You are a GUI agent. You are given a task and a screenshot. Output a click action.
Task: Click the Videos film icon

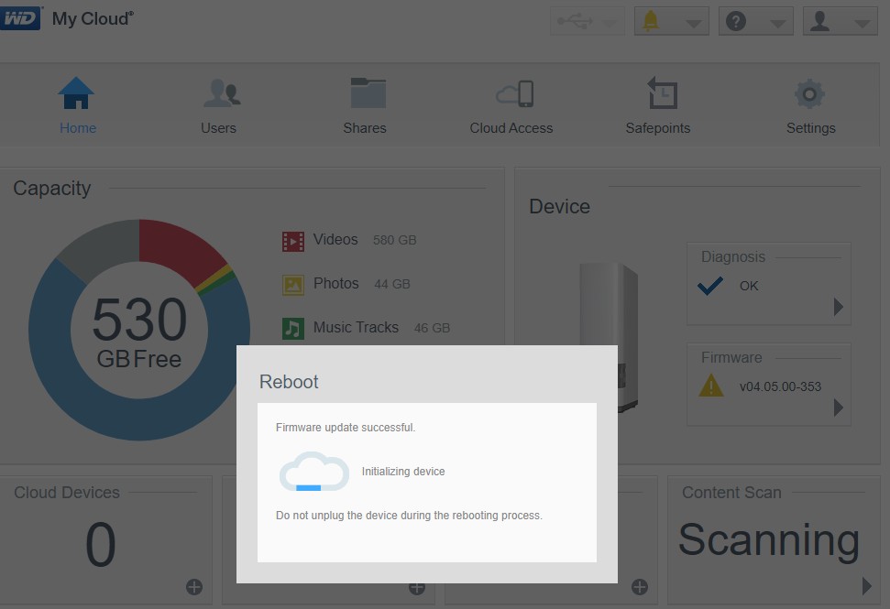coord(293,241)
